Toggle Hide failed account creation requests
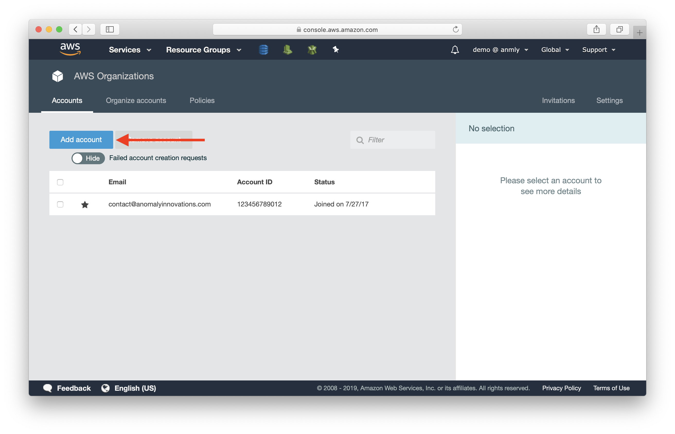 point(87,158)
